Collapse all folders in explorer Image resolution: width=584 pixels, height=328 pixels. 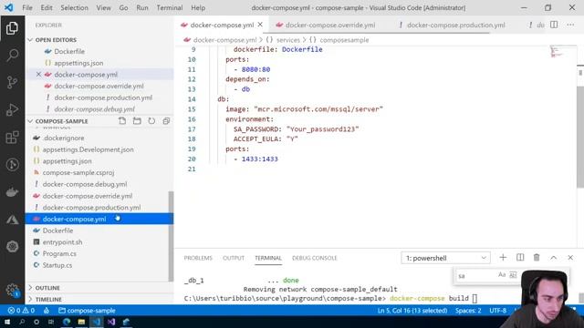[166, 121]
